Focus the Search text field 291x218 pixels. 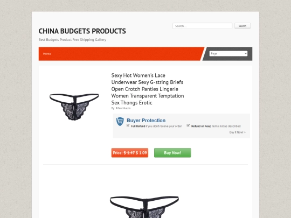202,26
